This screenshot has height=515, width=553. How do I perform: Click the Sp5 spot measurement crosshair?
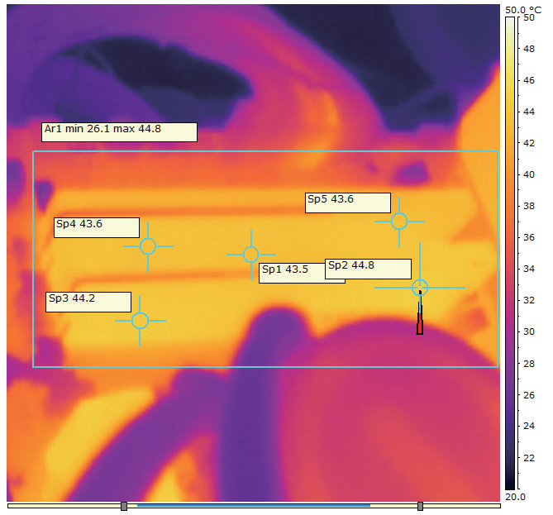(399, 222)
